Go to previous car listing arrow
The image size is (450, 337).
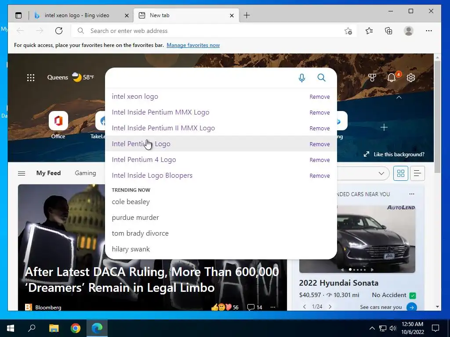click(305, 307)
